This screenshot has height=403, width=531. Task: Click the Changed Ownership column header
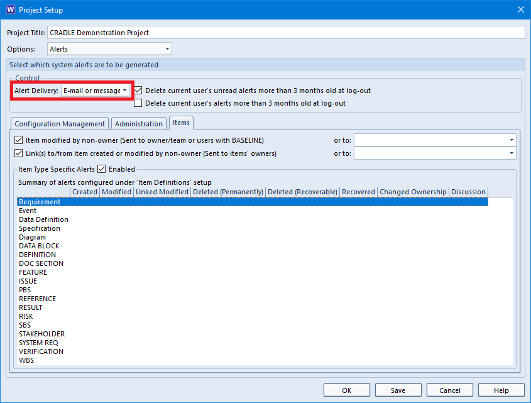(x=413, y=192)
